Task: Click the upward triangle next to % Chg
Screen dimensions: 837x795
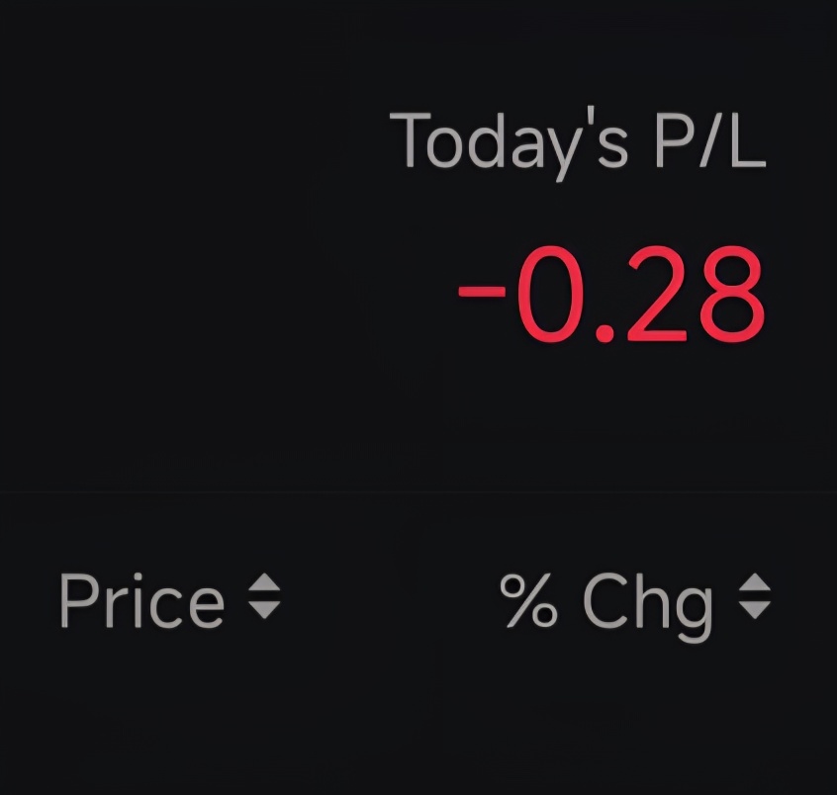Action: click(754, 582)
